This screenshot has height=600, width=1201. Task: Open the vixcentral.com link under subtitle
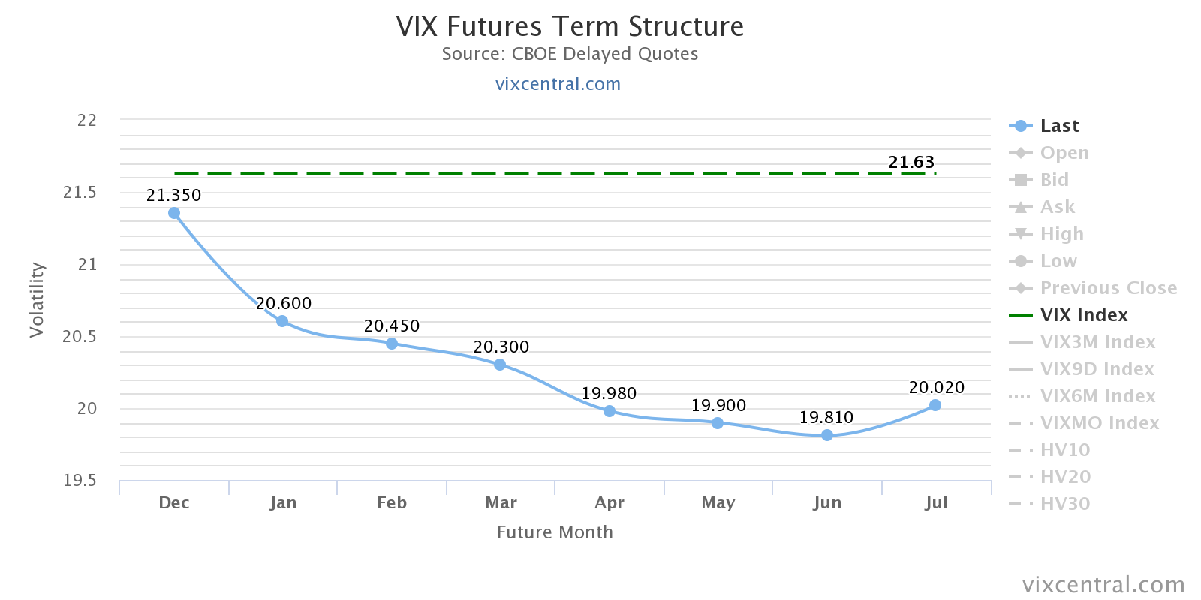(x=558, y=84)
